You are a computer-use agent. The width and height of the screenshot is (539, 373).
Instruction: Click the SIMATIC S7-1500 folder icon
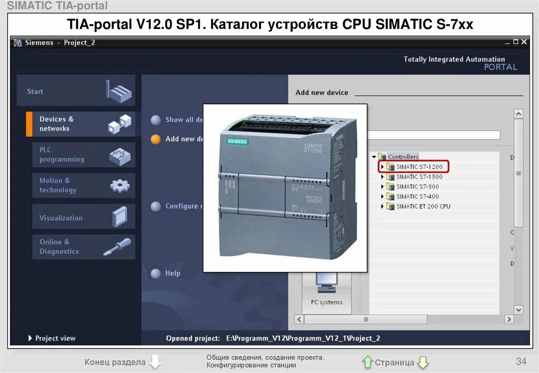tap(390, 176)
